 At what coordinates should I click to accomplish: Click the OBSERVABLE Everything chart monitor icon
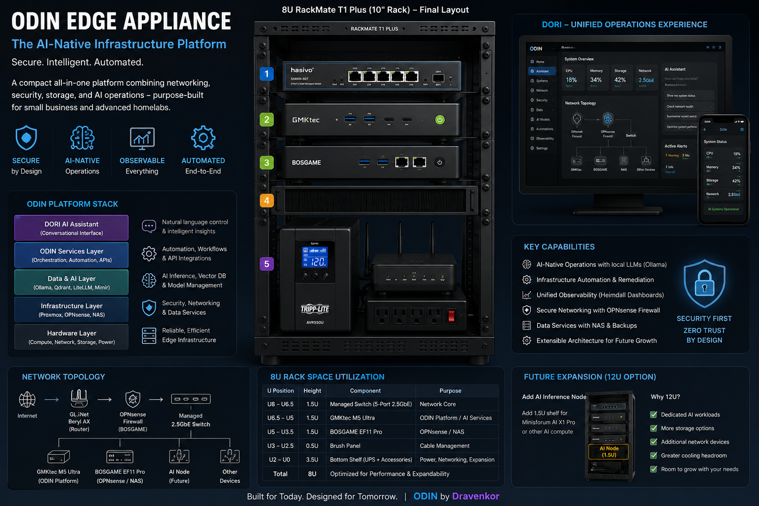[142, 138]
